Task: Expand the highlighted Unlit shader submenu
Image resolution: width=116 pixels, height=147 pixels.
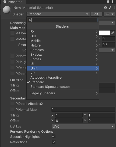Action: click(63, 68)
